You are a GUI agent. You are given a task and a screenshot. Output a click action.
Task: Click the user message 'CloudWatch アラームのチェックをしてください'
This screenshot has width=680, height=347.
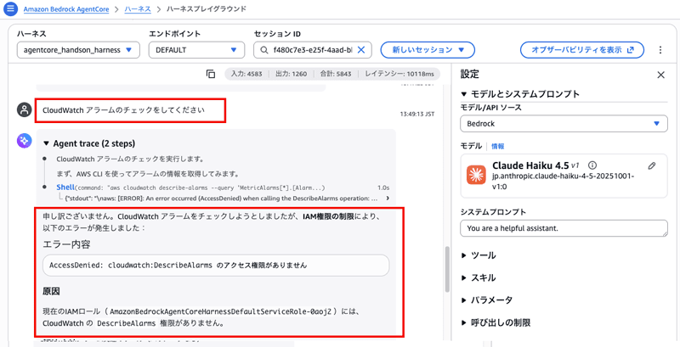pos(123,110)
